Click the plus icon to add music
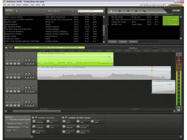Image resolution: width=187 pixels, height=140 pixels. point(16,11)
